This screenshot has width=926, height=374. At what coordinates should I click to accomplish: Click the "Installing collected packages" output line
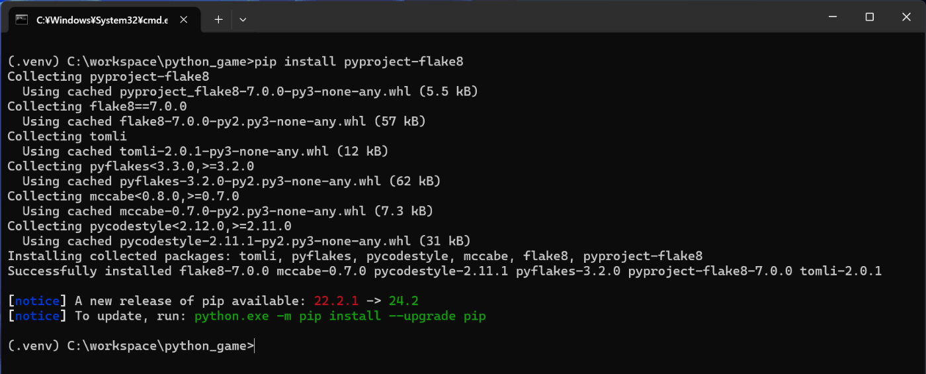coord(355,256)
